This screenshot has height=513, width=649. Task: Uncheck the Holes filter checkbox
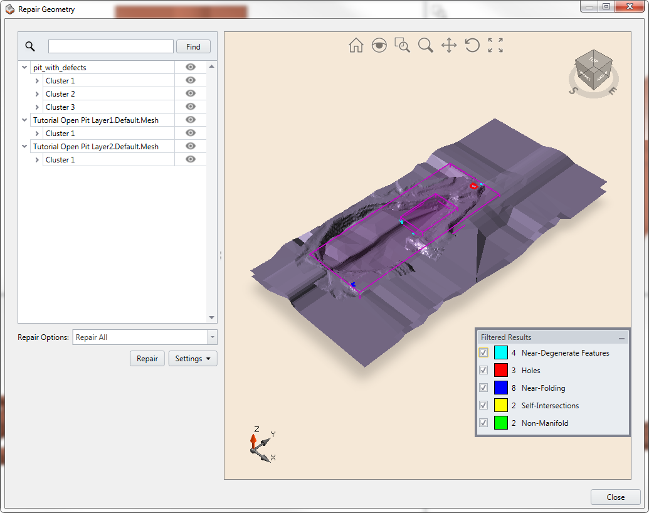tap(483, 370)
